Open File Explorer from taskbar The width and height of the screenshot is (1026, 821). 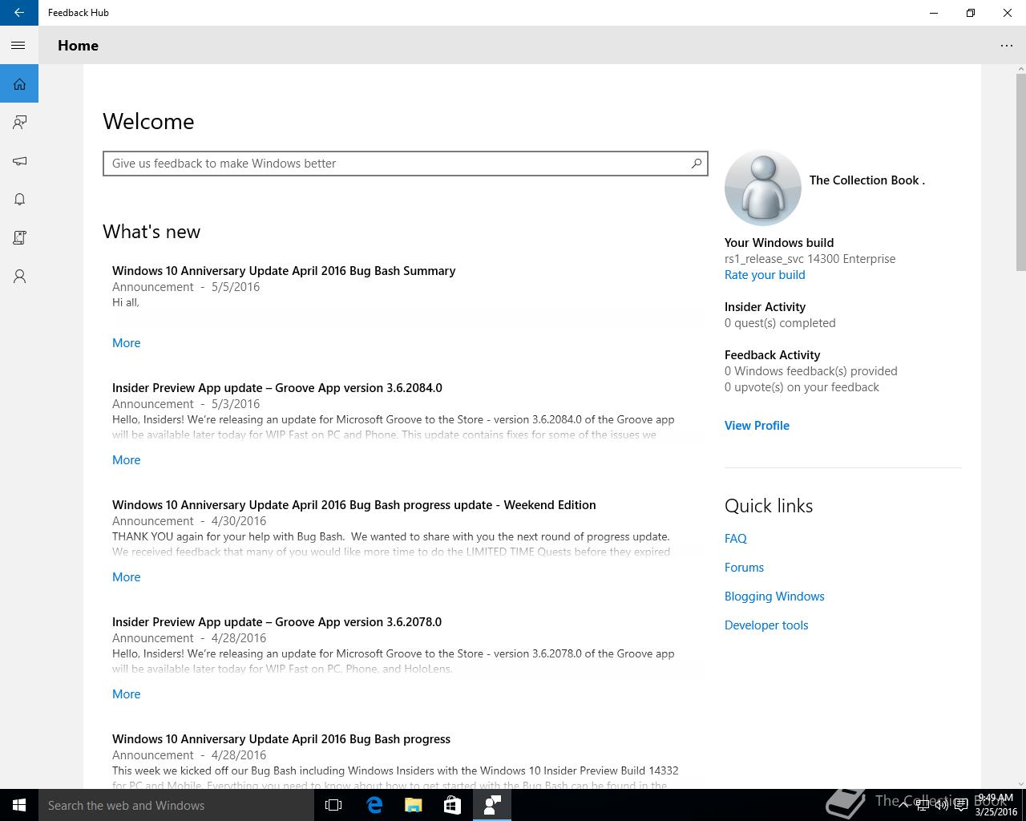tap(413, 805)
